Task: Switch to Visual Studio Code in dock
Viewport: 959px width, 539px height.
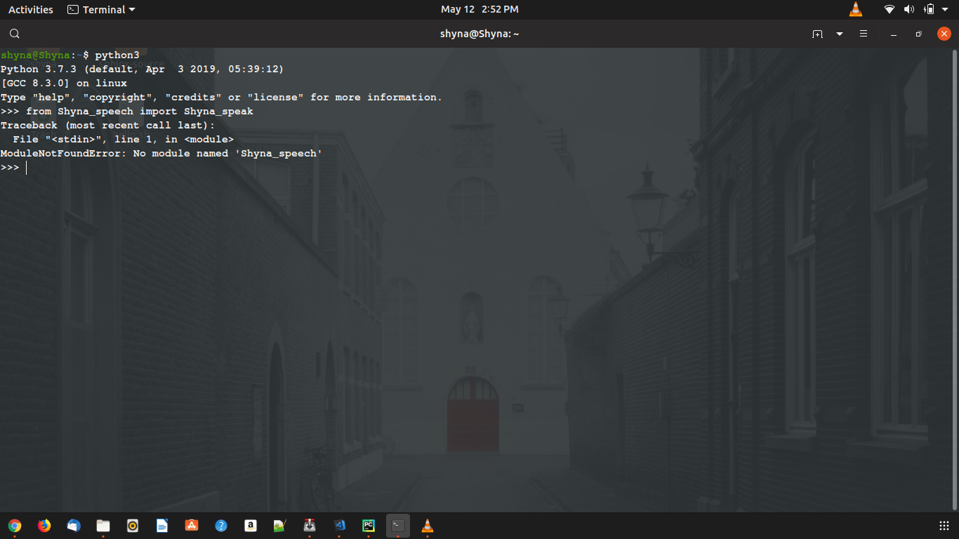Action: 339,525
